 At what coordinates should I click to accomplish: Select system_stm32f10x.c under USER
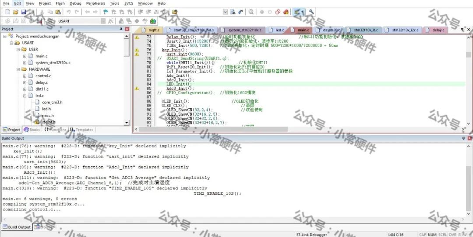coord(53,62)
